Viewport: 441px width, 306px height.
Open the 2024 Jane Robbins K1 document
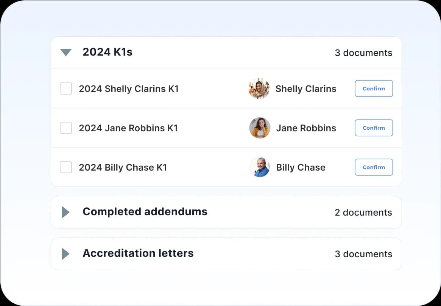(x=128, y=128)
